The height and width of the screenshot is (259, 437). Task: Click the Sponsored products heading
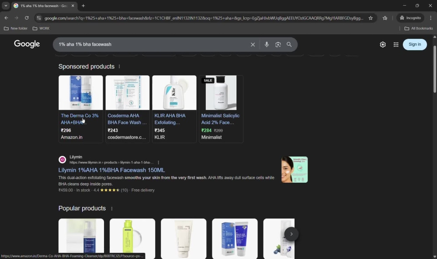pyautogui.click(x=87, y=66)
